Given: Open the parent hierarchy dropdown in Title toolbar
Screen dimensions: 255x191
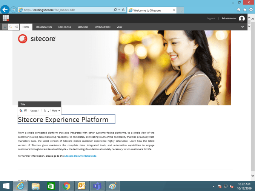Looking at the screenshot, I should [46, 110].
